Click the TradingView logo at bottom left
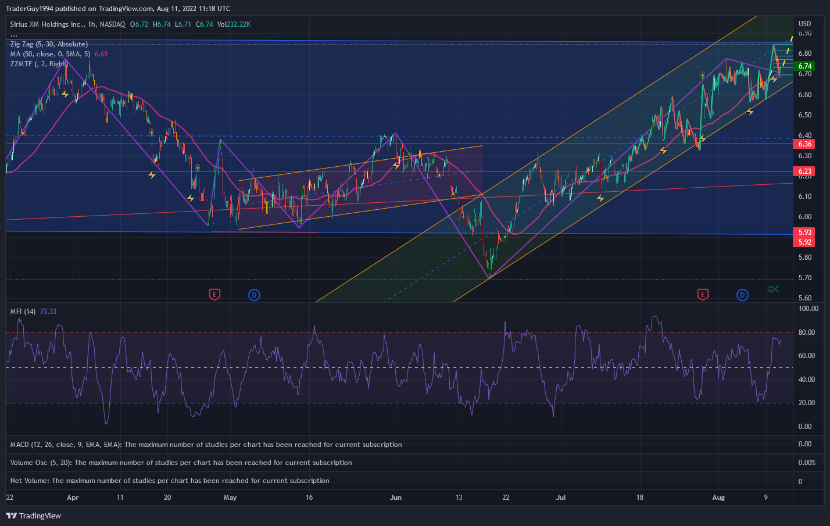 coord(33,516)
